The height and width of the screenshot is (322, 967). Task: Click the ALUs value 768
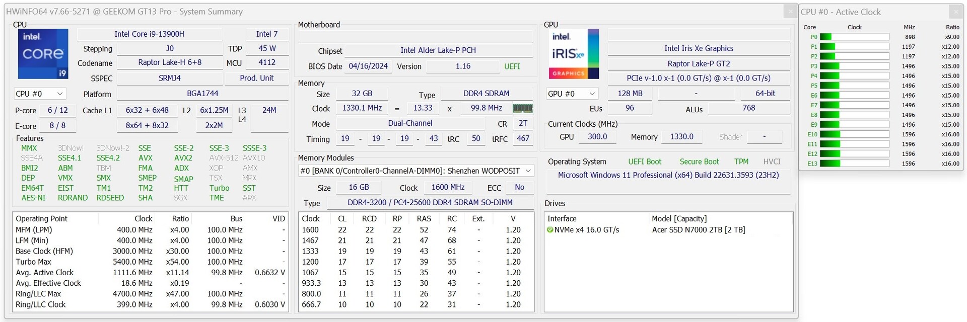(x=749, y=108)
